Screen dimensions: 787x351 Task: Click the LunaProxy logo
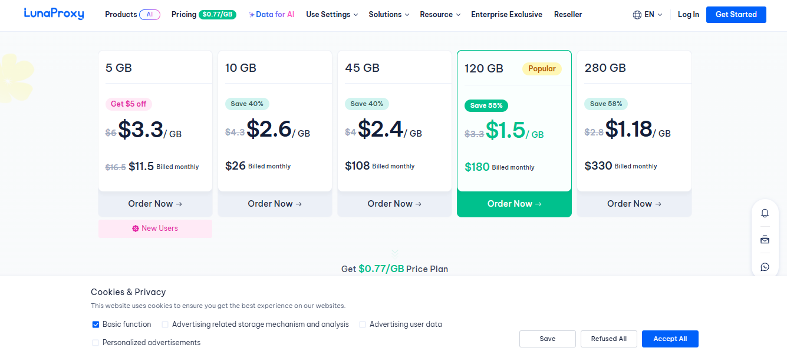(x=54, y=14)
